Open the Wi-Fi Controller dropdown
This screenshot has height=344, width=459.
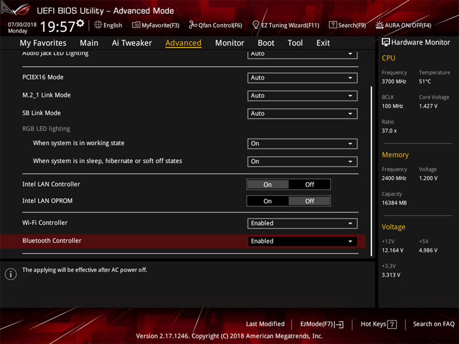pyautogui.click(x=302, y=224)
